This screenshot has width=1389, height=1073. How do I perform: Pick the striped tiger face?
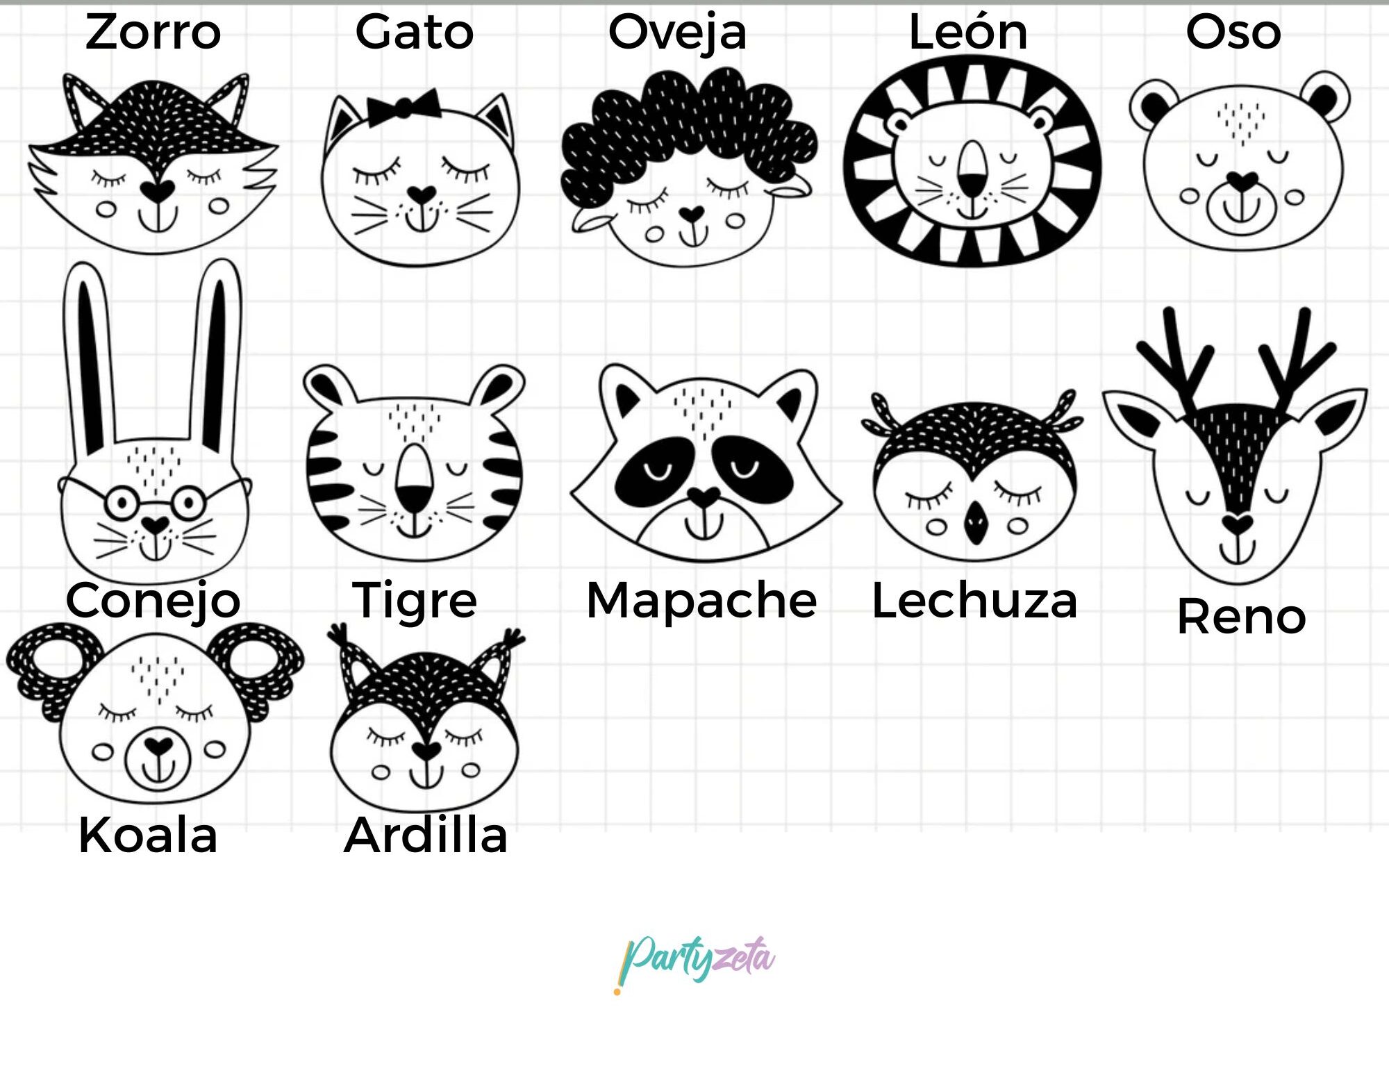point(415,463)
